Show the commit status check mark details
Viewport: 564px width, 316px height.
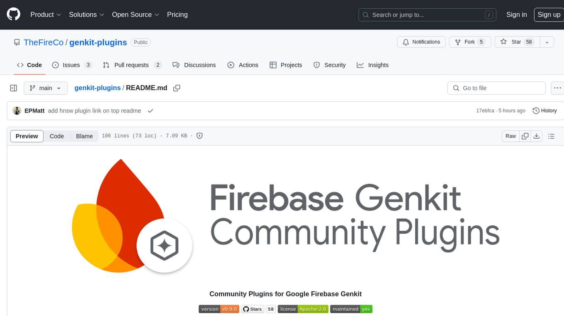pyautogui.click(x=151, y=110)
